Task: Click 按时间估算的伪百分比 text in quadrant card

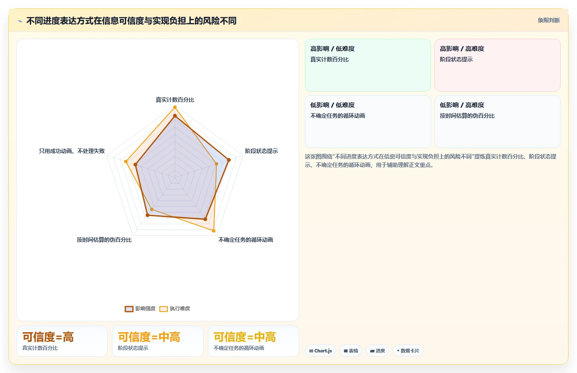Action: tap(467, 116)
